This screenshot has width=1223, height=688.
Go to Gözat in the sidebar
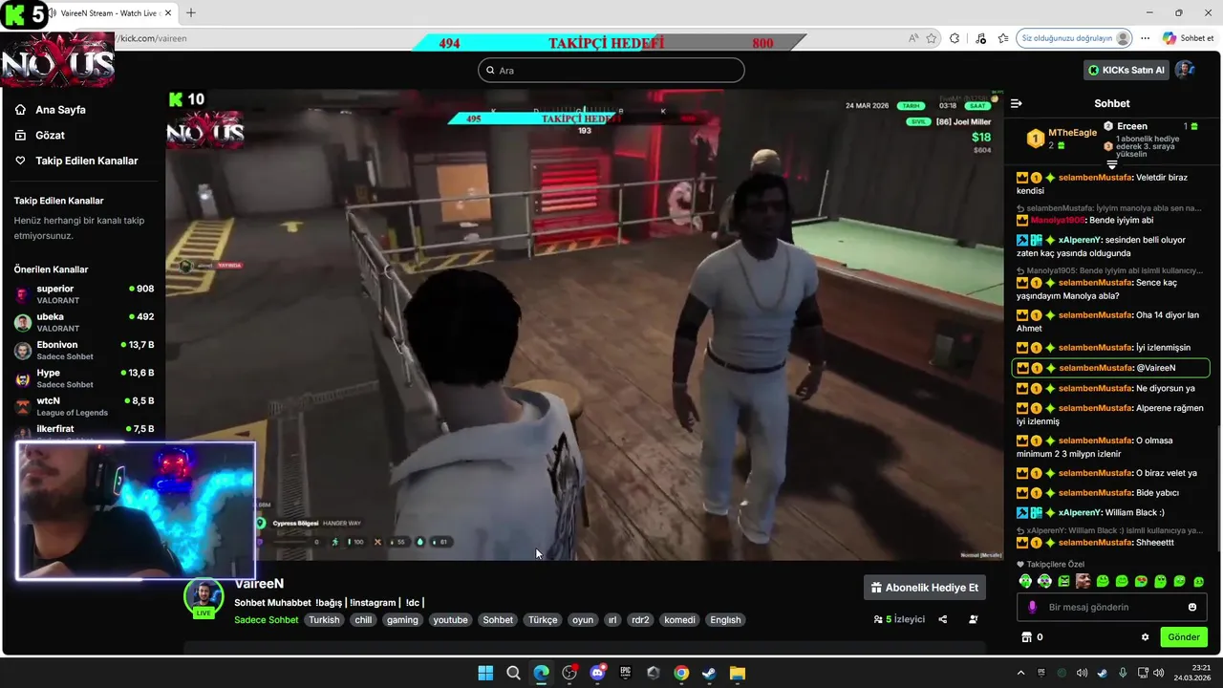[40, 136]
